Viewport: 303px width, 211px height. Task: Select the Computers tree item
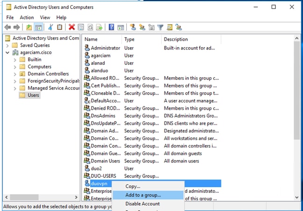(39, 67)
